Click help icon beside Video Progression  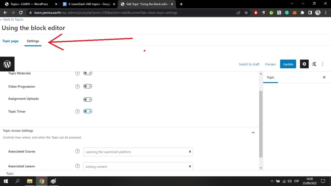[x=77, y=87]
